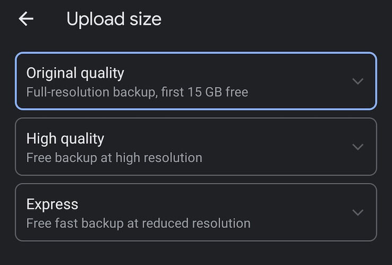The height and width of the screenshot is (265, 392).
Task: Select the blue-outlined highlighted upload card
Action: (196, 81)
